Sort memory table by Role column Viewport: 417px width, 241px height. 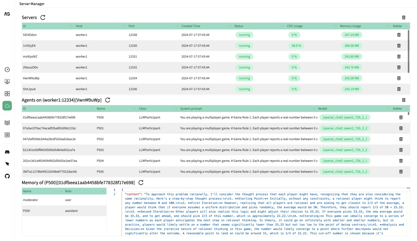pyautogui.click(x=68, y=191)
